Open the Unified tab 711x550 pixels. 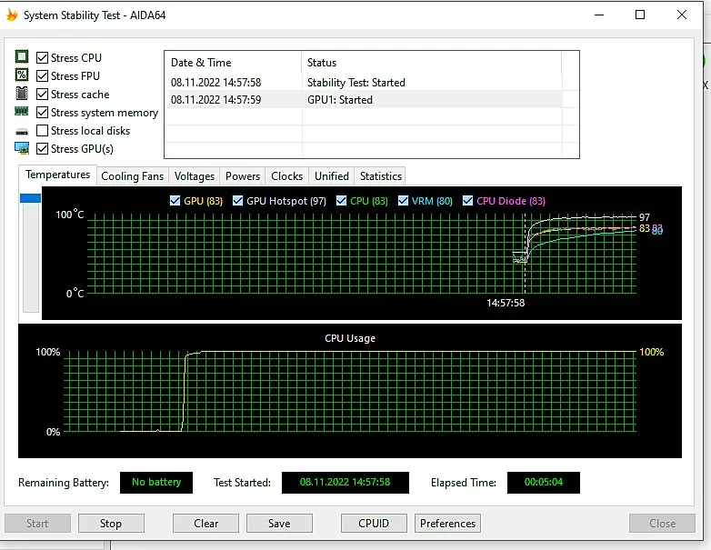[332, 176]
